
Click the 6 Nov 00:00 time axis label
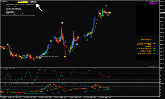click(x=109, y=98)
